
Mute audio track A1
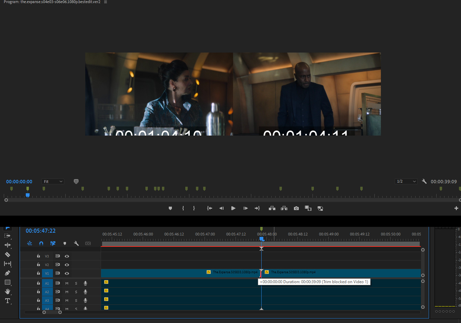[x=67, y=283]
